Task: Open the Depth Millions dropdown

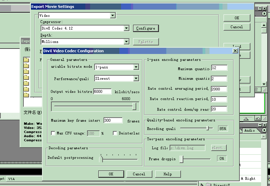Action: (126, 42)
